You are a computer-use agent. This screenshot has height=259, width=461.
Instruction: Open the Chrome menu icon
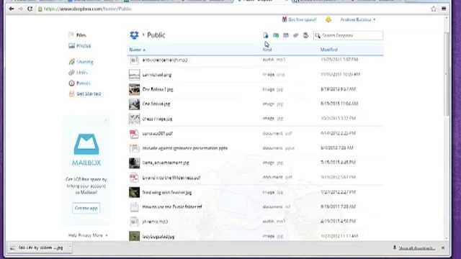click(444, 9)
